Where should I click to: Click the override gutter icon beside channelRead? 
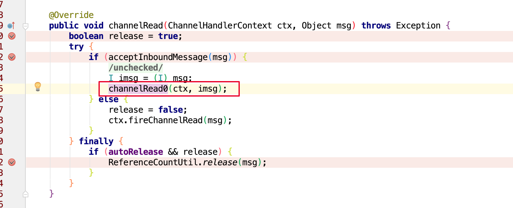click(11, 26)
